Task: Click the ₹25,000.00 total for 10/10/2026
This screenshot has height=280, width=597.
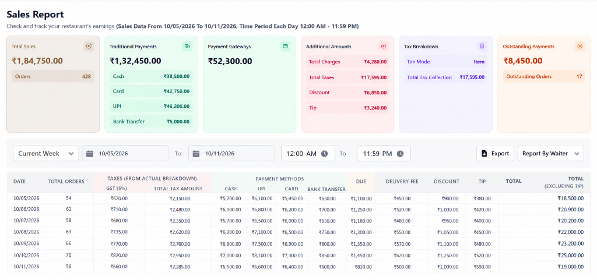Action: [571, 256]
